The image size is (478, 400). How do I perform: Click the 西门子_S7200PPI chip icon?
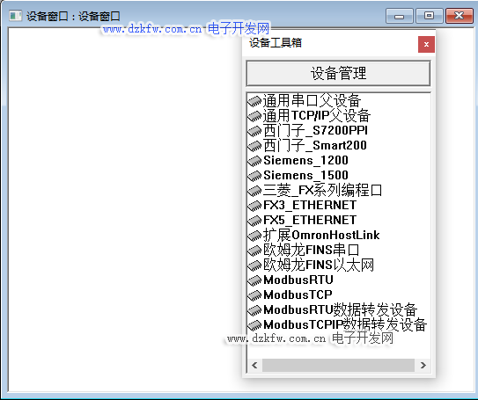254,131
